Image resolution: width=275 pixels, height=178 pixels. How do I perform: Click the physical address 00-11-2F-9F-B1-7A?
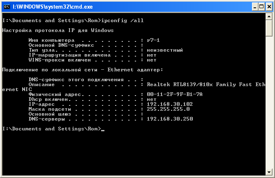[x=174, y=94]
